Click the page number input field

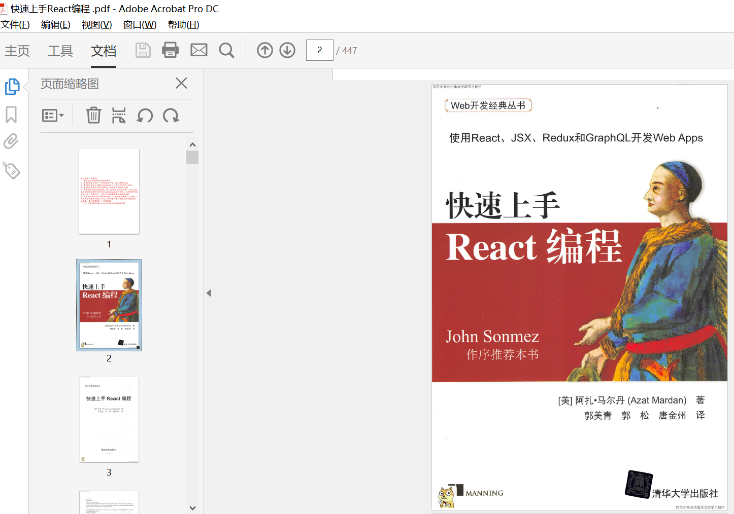point(320,50)
